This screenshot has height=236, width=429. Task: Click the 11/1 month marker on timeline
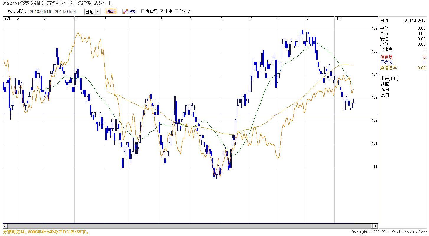tap(338, 19)
